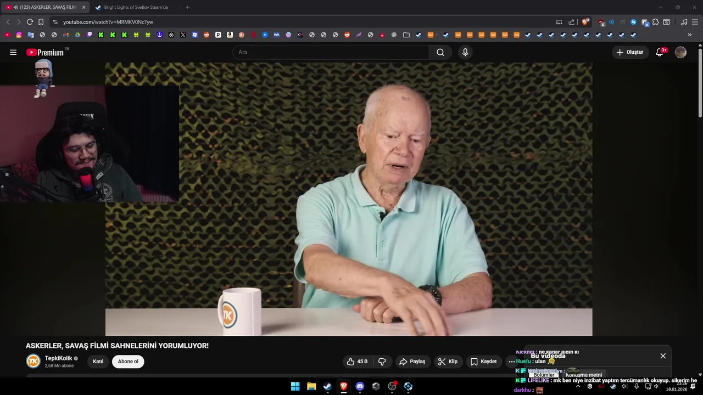Screen dimensions: 703x395
Task: Open more actions three-dot menu
Action: (512, 362)
